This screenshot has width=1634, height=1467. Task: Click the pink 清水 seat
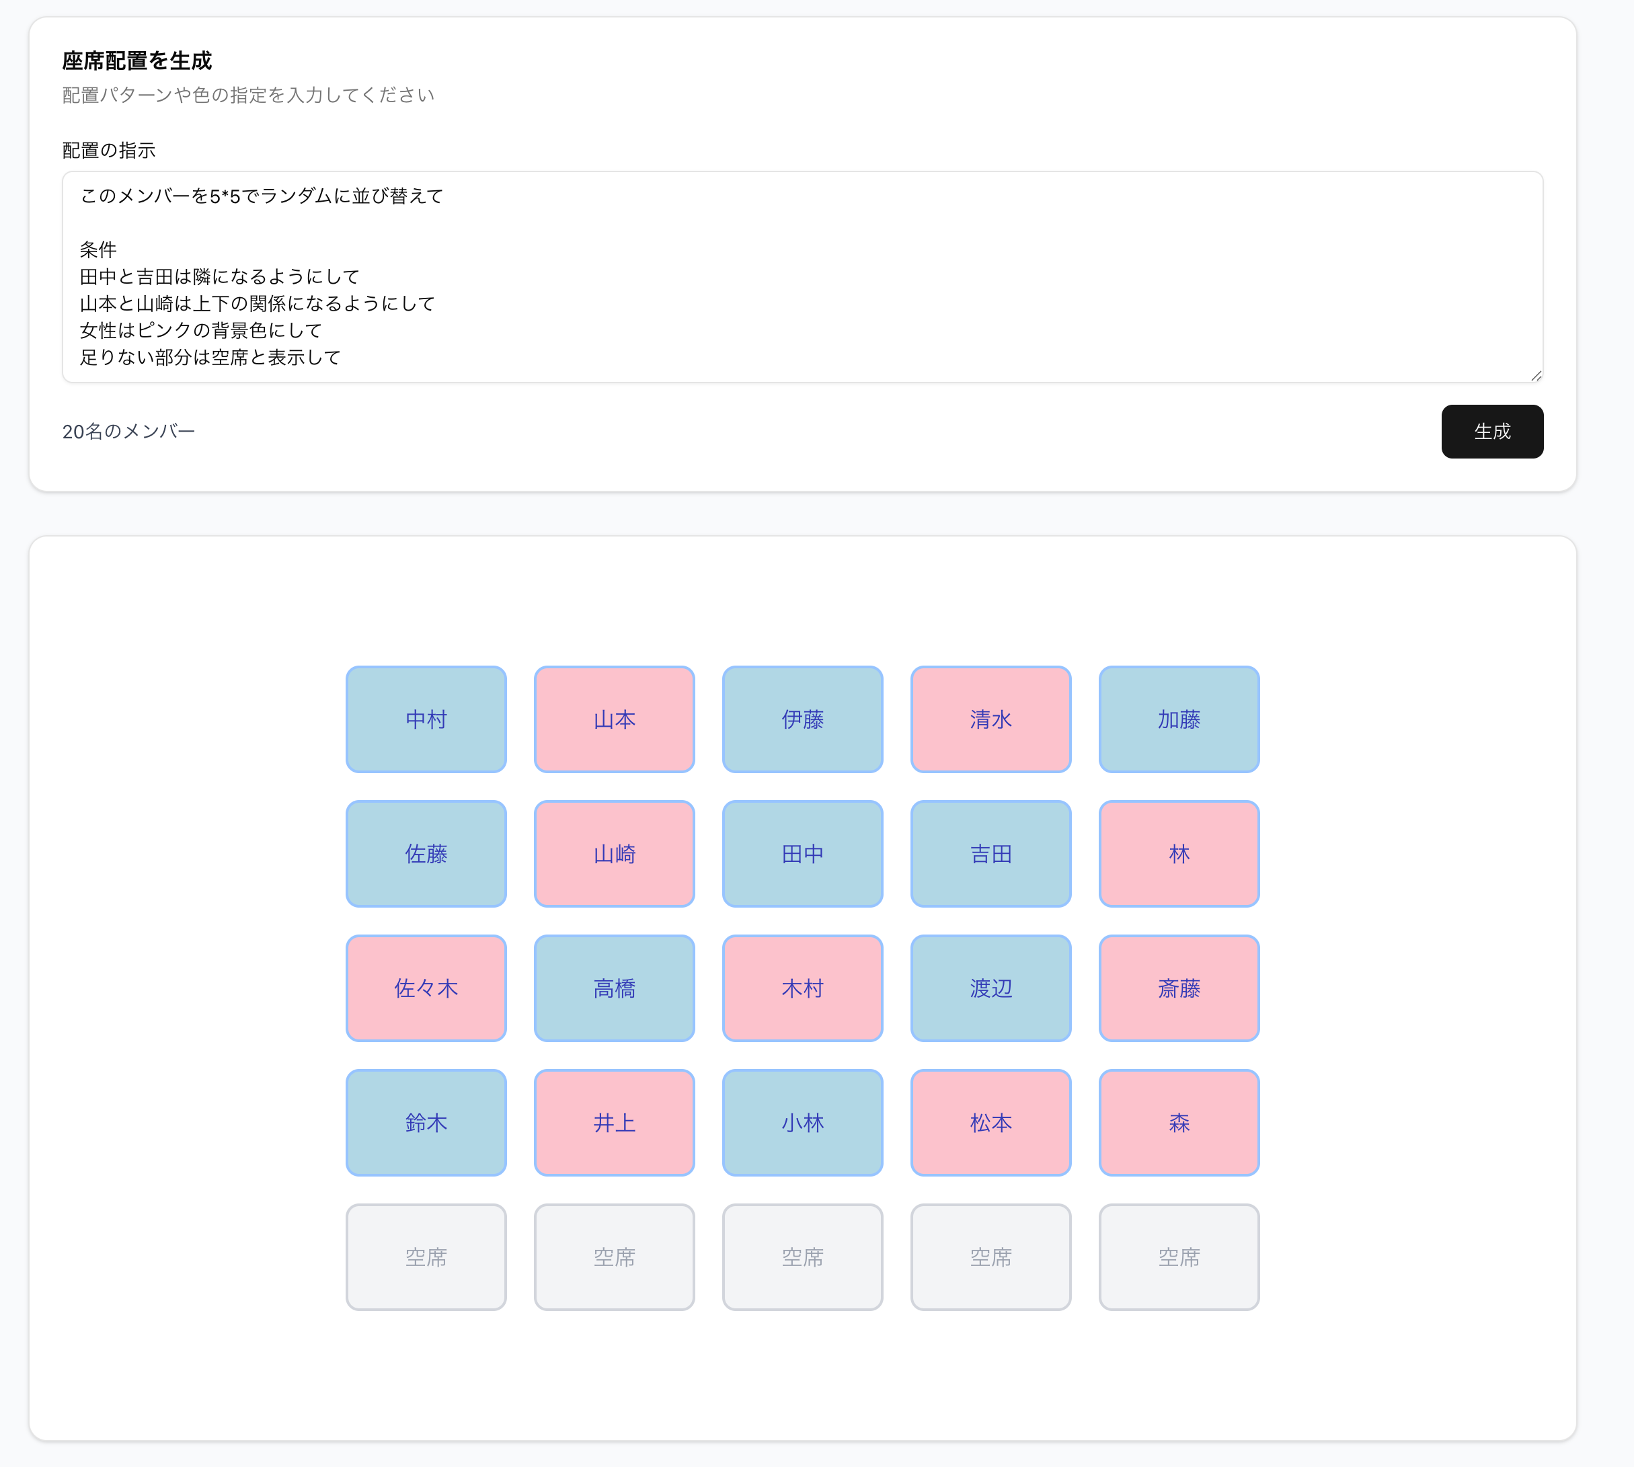tap(990, 719)
